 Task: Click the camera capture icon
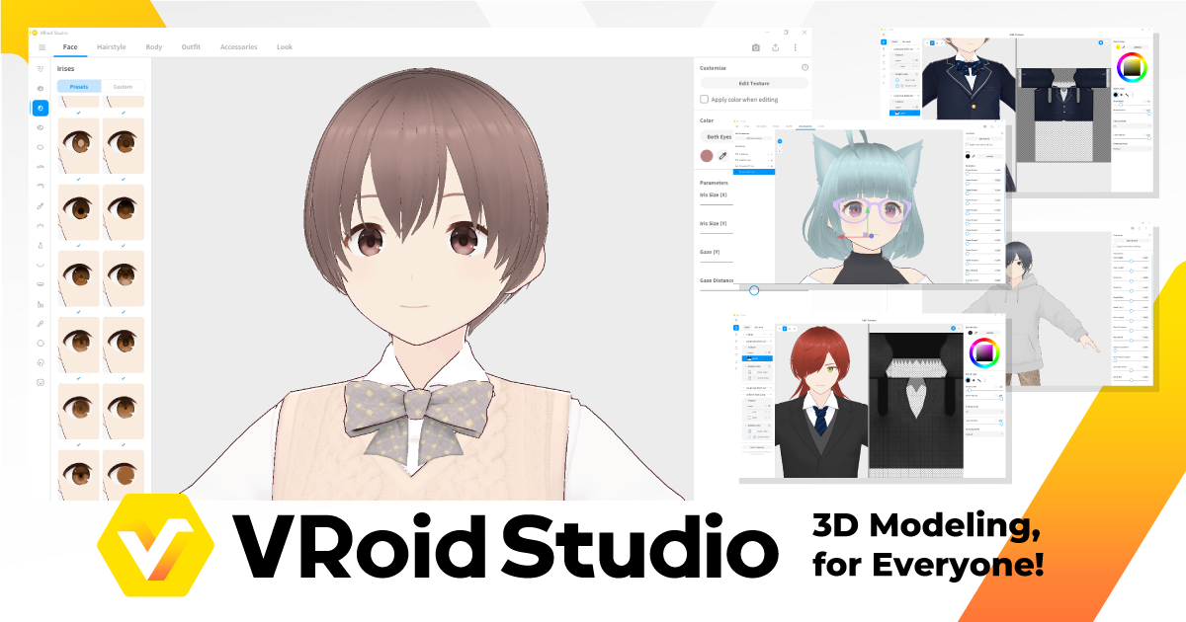coord(755,47)
